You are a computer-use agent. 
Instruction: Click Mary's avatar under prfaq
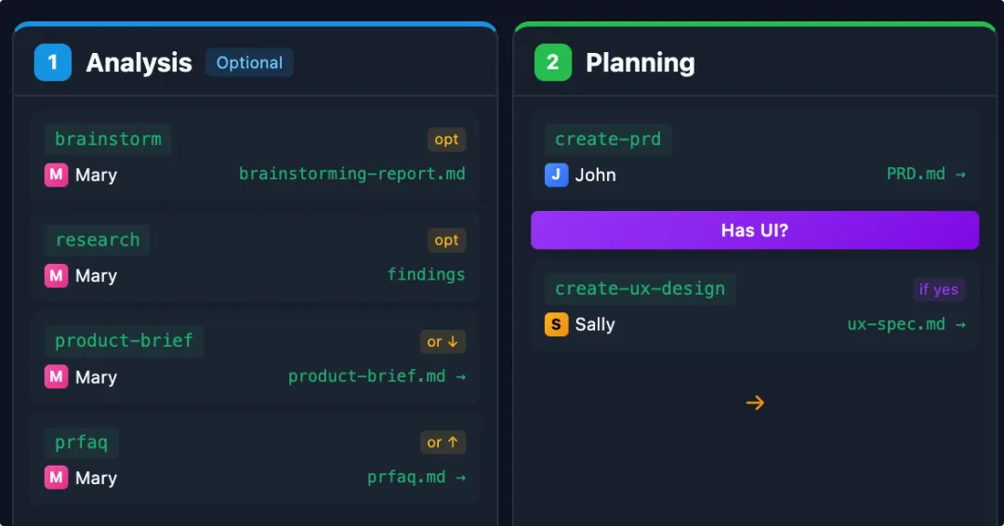pos(57,478)
